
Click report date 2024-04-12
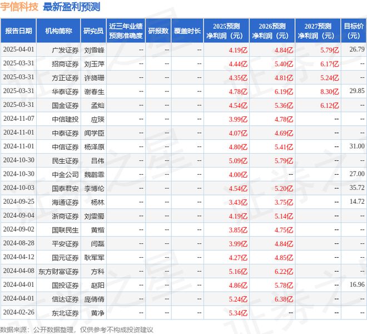(19, 257)
